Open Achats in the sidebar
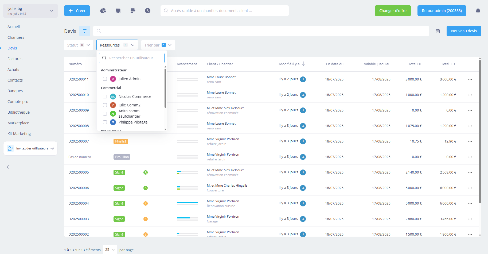The height and width of the screenshot is (254, 492). pyautogui.click(x=13, y=70)
